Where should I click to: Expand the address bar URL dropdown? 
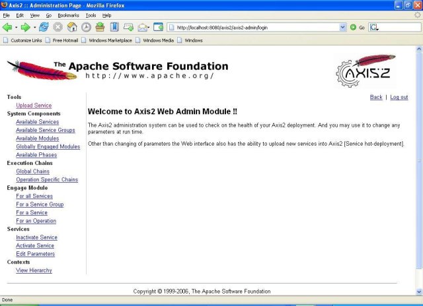click(342, 27)
